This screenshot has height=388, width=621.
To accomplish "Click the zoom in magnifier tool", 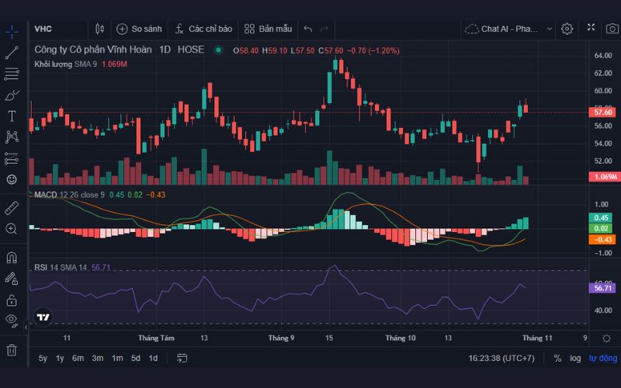I will pos(12,229).
